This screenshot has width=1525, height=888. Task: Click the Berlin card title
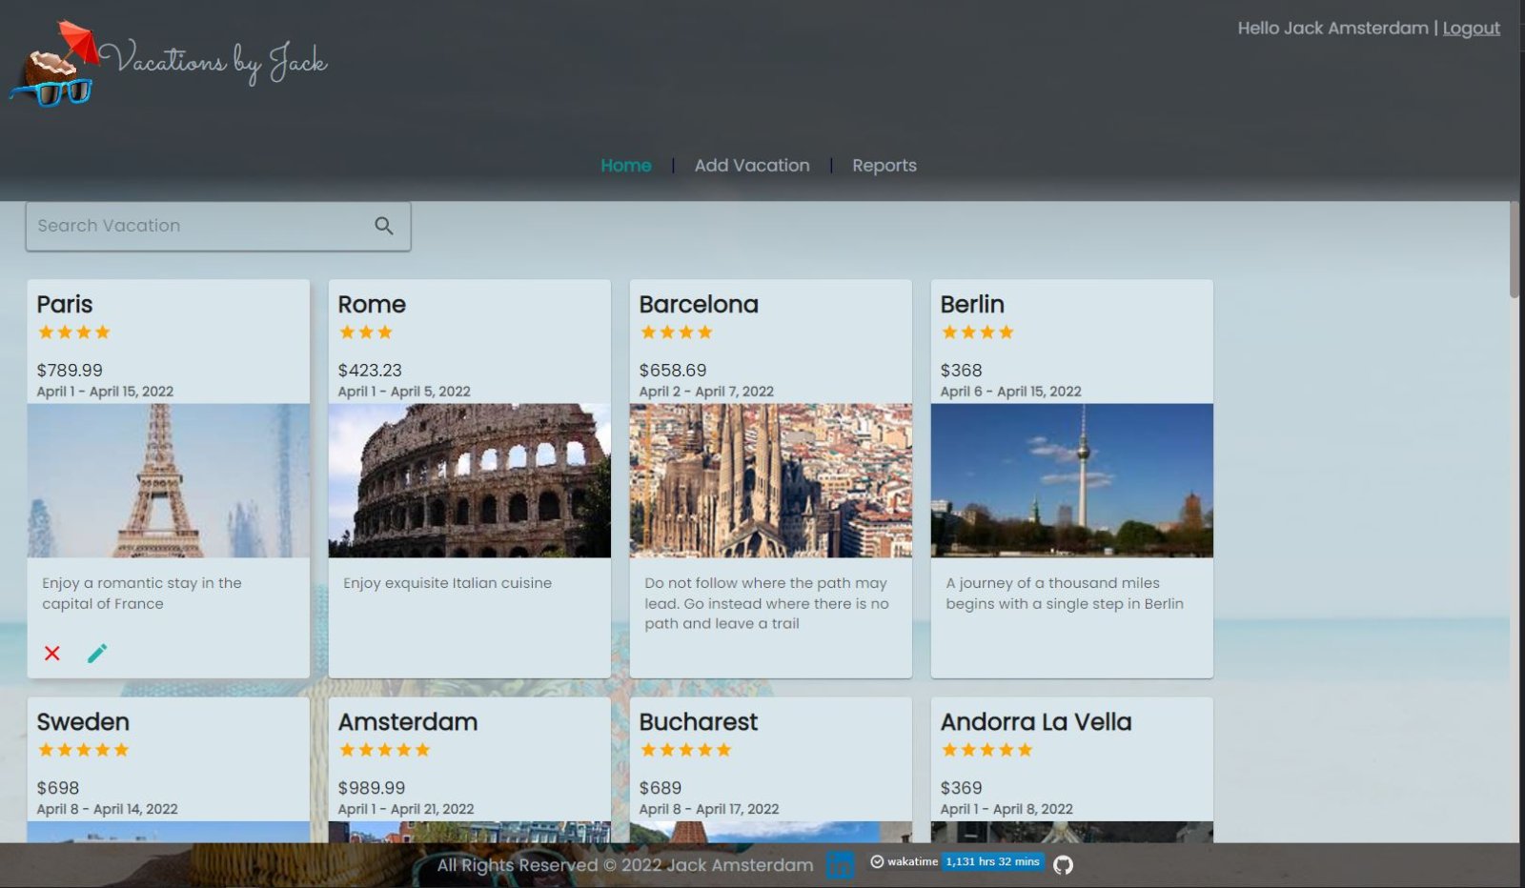coord(972,304)
